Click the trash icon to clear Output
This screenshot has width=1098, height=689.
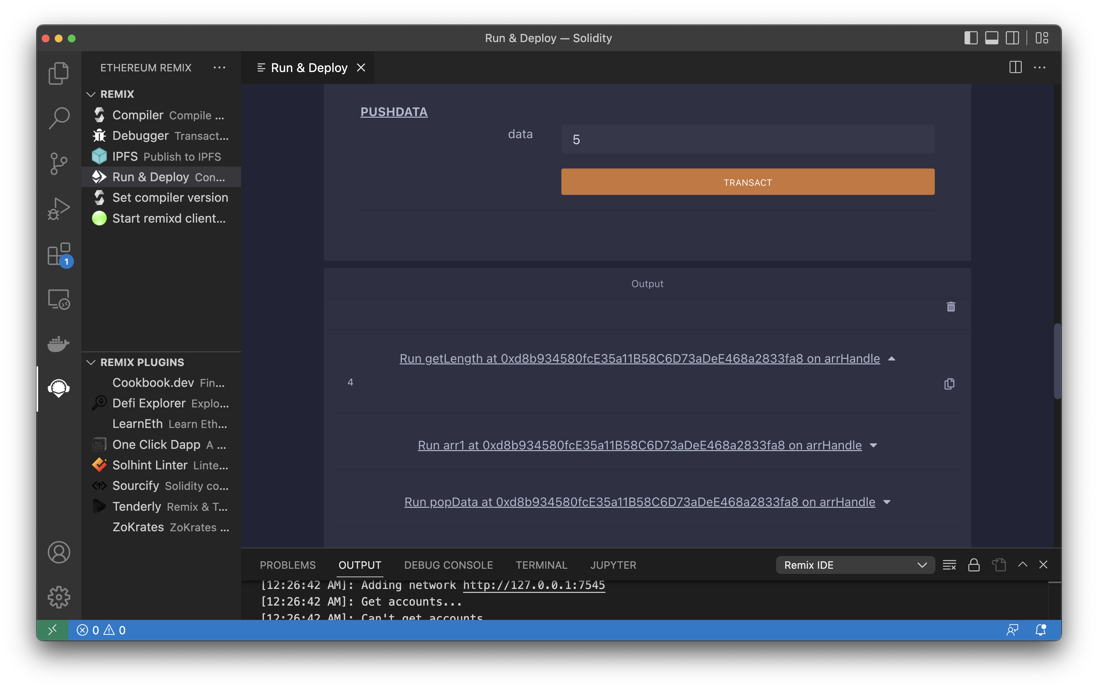950,307
